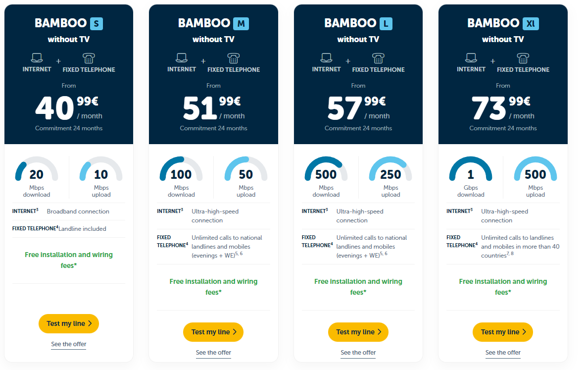
Task: Click the S size badge on Bamboo S
Action: point(96,23)
